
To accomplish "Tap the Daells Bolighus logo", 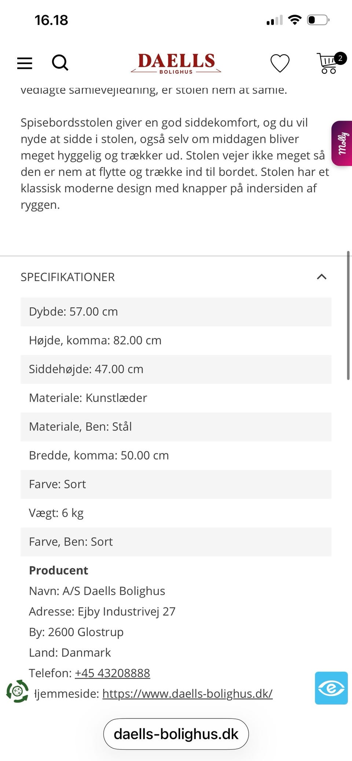I will (176, 63).
